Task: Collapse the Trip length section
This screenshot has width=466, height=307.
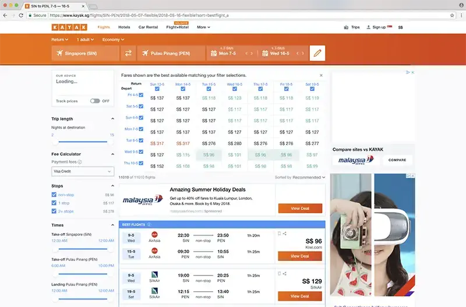Action: click(112, 119)
